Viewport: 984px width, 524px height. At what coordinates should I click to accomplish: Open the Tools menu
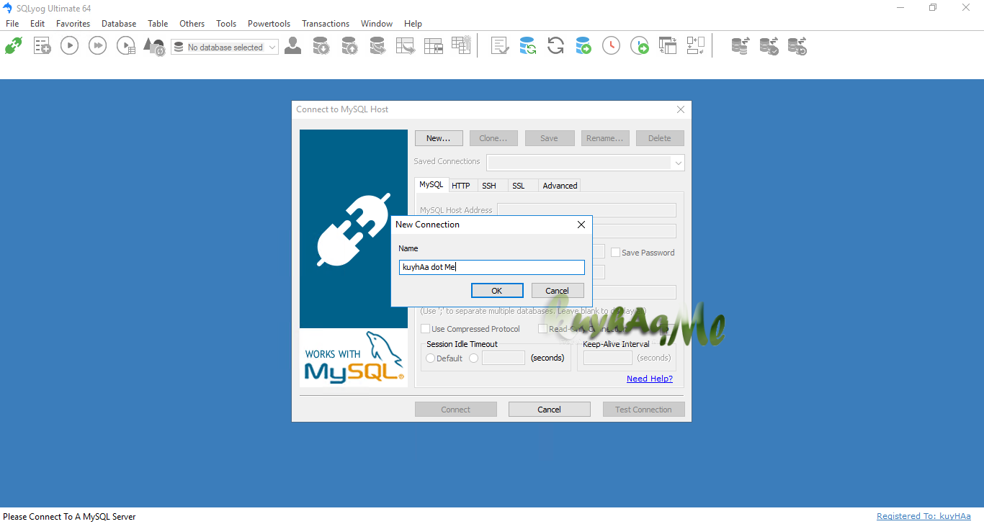[x=226, y=24]
